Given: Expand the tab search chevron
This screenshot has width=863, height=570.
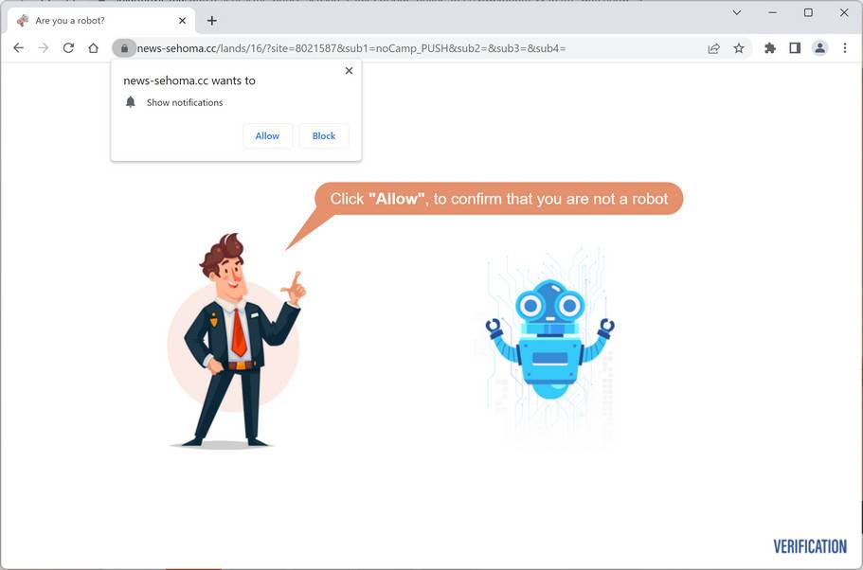Looking at the screenshot, I should click(736, 12).
